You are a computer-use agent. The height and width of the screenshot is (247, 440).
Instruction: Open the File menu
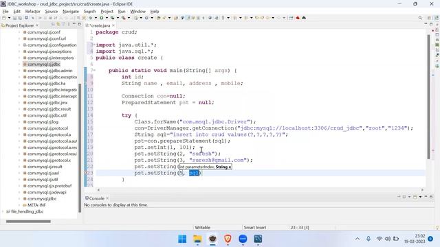pos(5,12)
